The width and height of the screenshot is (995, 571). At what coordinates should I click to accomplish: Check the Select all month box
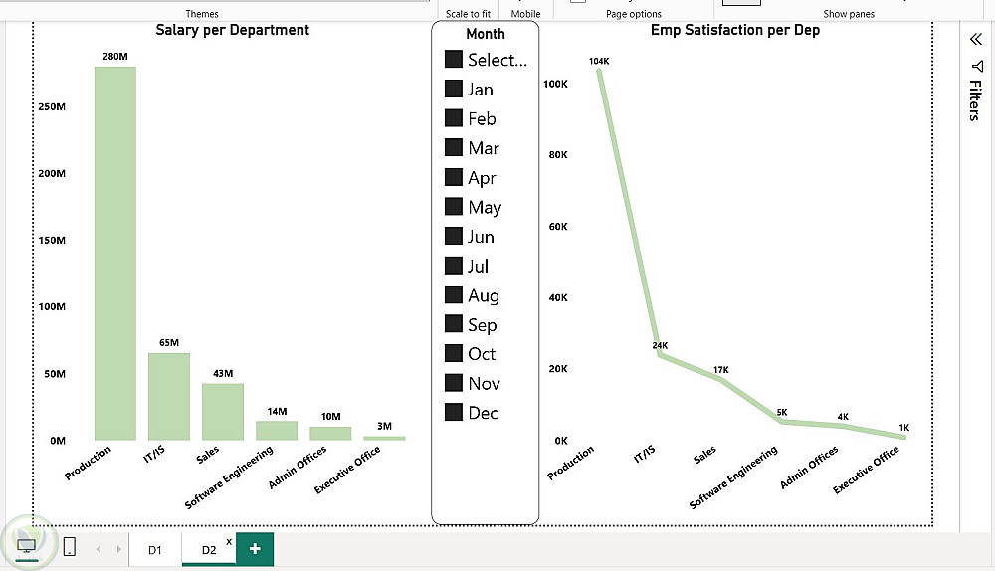coord(453,59)
